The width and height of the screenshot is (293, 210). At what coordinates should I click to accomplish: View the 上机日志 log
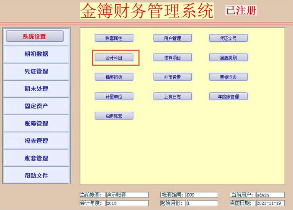point(172,97)
